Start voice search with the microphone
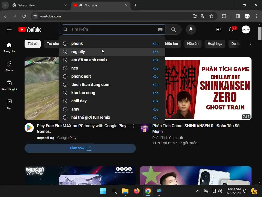 point(191,29)
